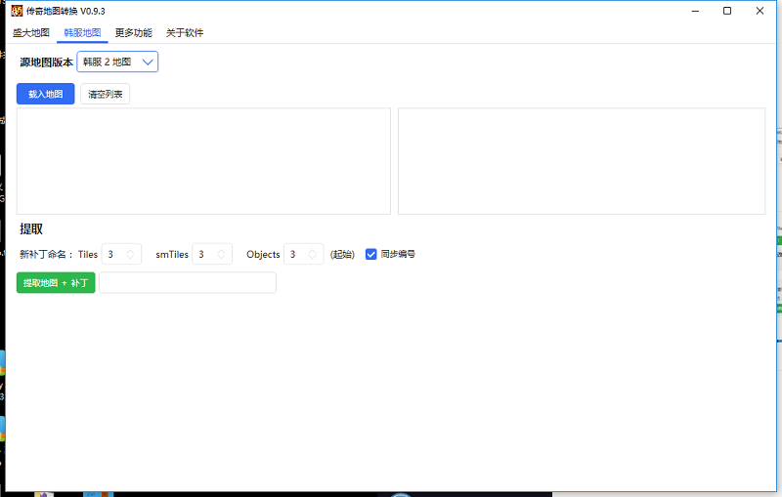Image resolution: width=782 pixels, height=497 pixels.
Task: Select the 韩服地图 tab
Action: point(82,33)
